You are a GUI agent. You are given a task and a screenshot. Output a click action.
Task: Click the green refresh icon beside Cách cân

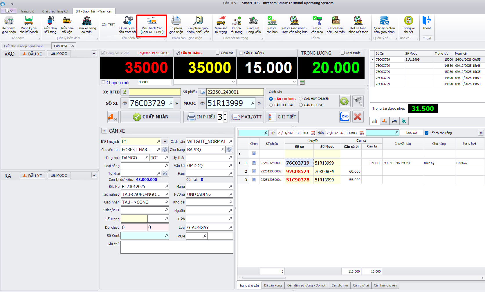coord(345,101)
